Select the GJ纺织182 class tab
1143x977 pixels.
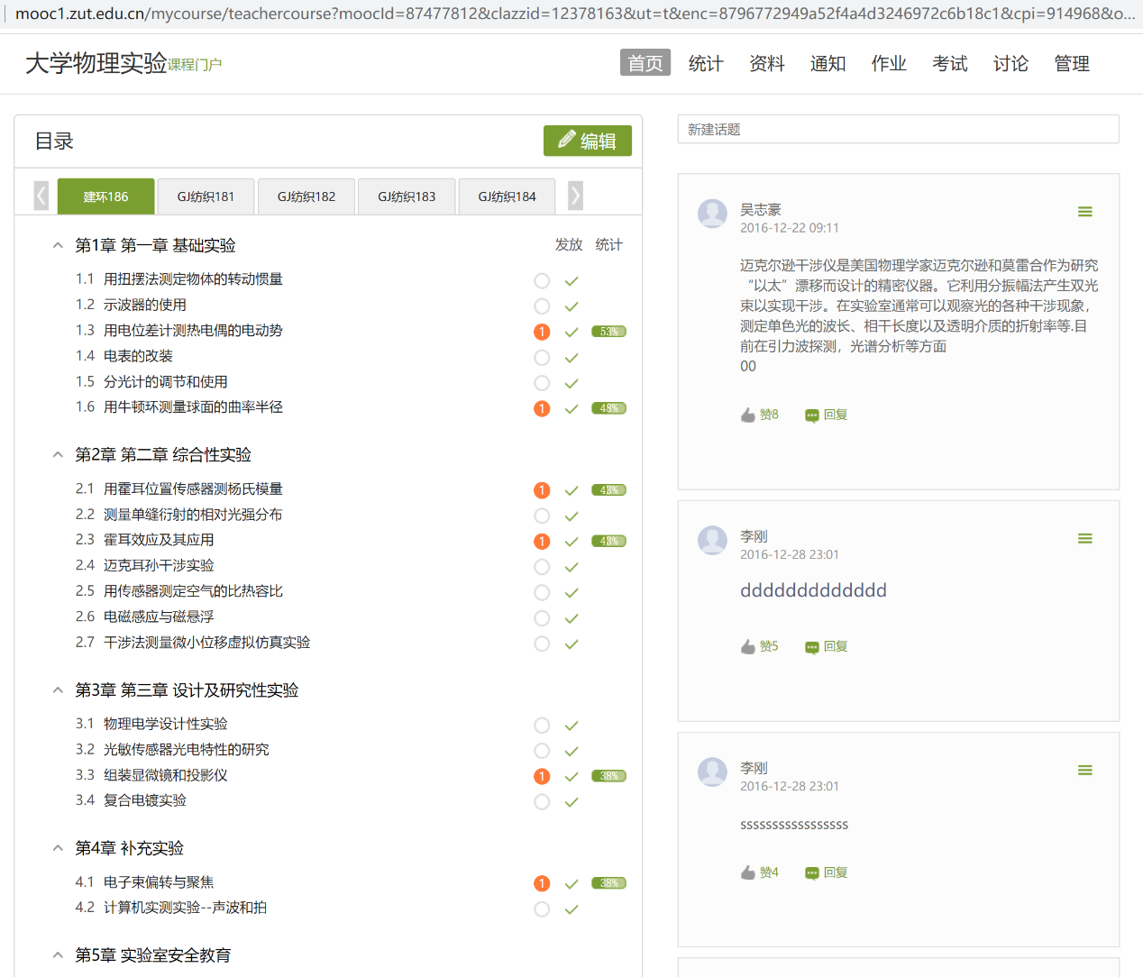click(x=306, y=196)
